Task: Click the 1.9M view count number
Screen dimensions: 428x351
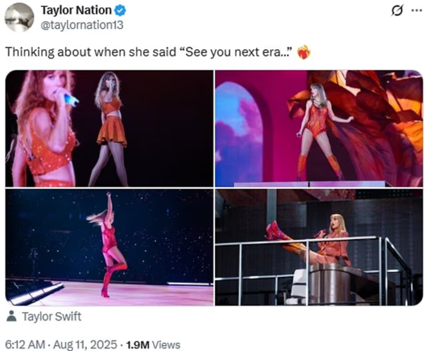Action: tap(136, 345)
